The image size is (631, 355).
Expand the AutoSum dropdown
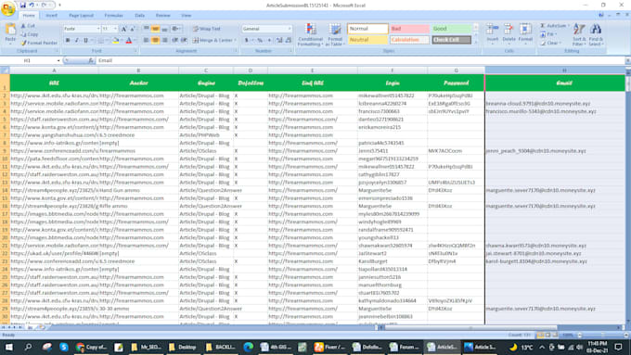(568, 26)
